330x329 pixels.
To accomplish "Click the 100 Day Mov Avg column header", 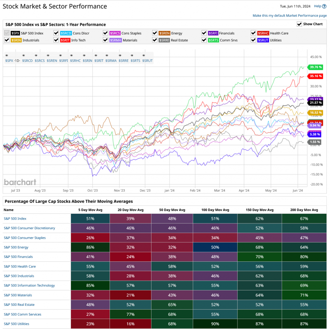I will coord(215,210).
